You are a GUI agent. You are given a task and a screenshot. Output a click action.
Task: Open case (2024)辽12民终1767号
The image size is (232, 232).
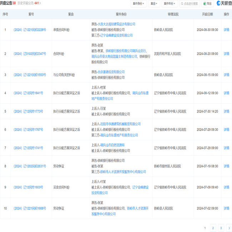click(x=28, y=130)
